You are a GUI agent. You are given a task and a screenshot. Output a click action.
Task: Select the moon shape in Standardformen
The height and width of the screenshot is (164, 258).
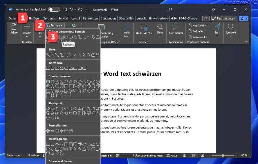(x=89, y=91)
